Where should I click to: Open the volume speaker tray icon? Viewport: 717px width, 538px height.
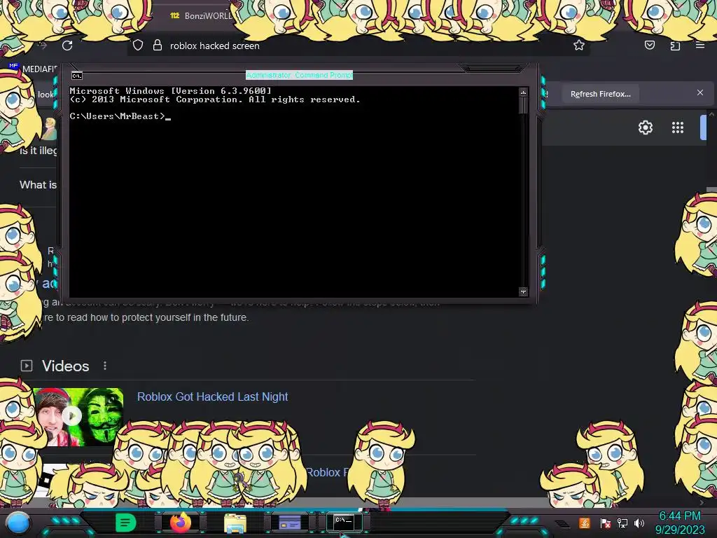click(639, 523)
